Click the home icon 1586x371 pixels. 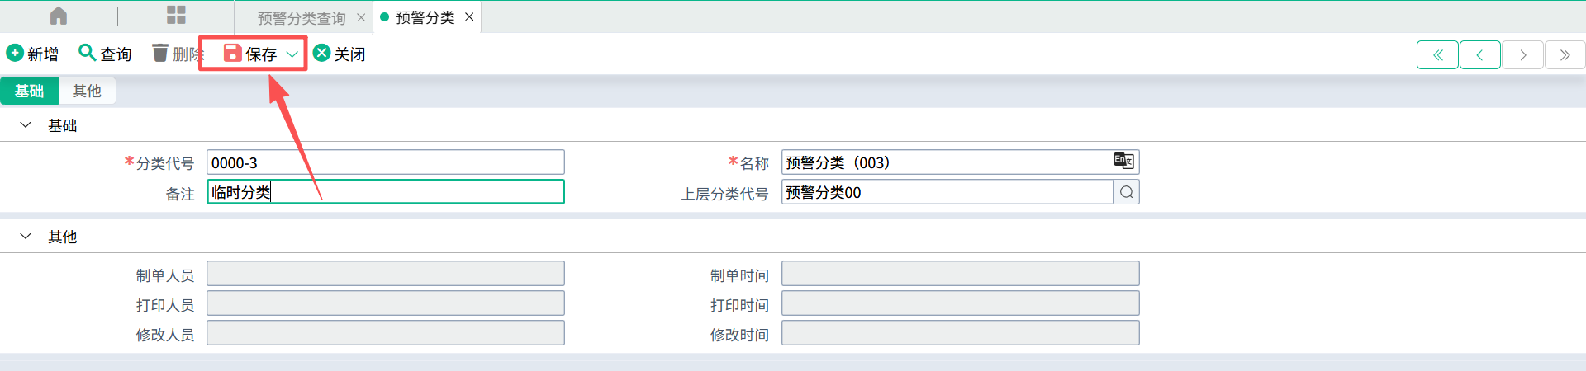[59, 16]
